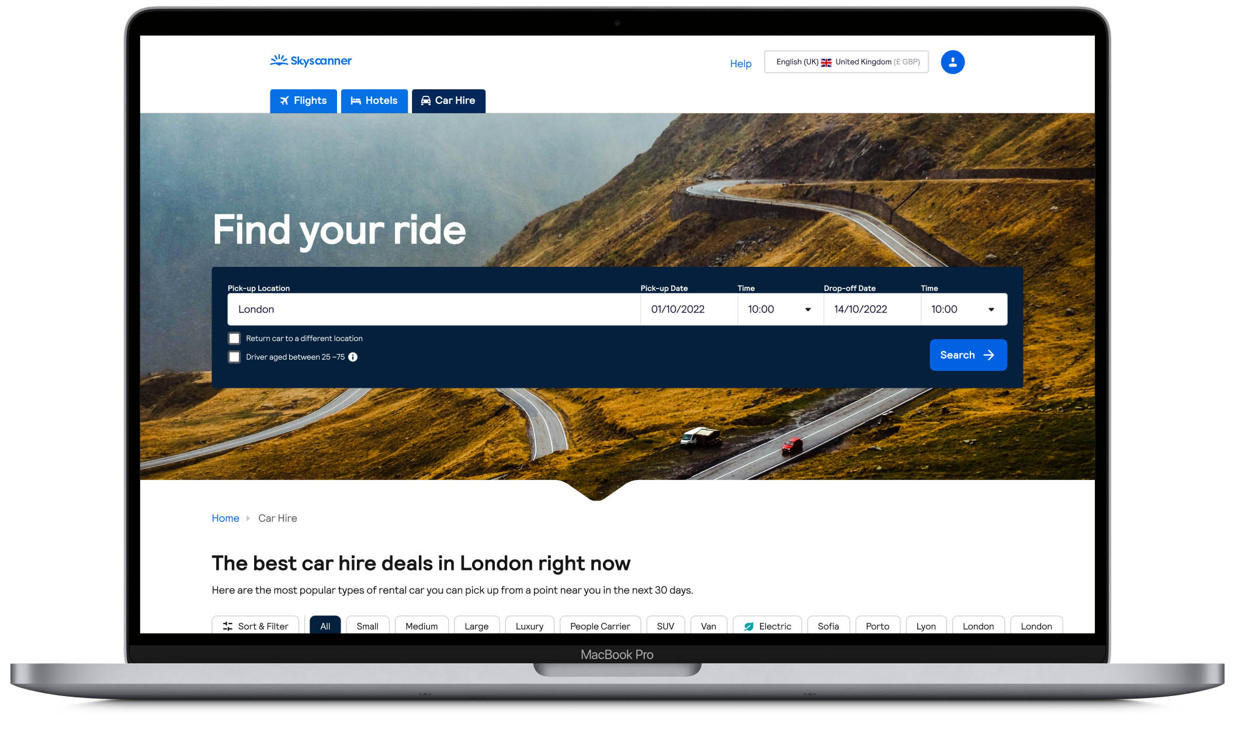Select the Flights tab icon
This screenshot has width=1235, height=741.
(284, 100)
